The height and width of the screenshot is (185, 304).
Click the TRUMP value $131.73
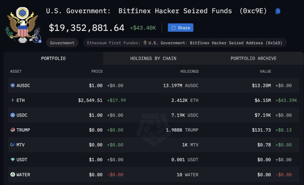262,130
